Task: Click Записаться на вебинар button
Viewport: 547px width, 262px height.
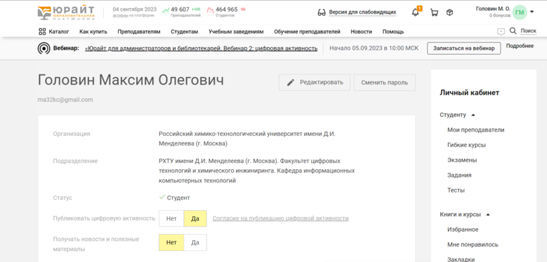Action: pyautogui.click(x=464, y=48)
